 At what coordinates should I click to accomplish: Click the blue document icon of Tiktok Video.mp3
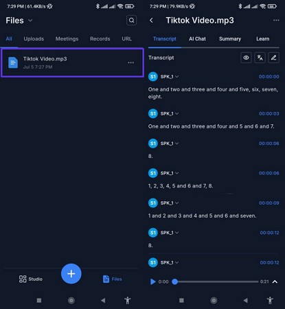[x=13, y=62]
